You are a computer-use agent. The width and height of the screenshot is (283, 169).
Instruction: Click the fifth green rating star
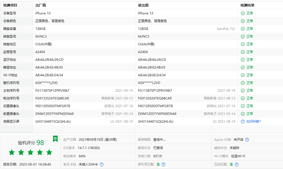49,152
